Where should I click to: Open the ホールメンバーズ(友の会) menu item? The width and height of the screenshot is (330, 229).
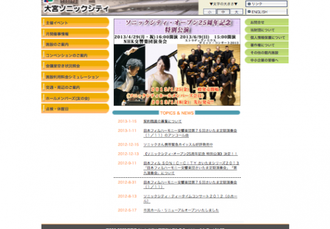point(75,97)
